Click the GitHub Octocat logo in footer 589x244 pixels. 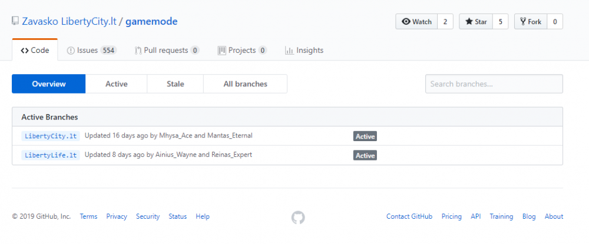tap(298, 217)
